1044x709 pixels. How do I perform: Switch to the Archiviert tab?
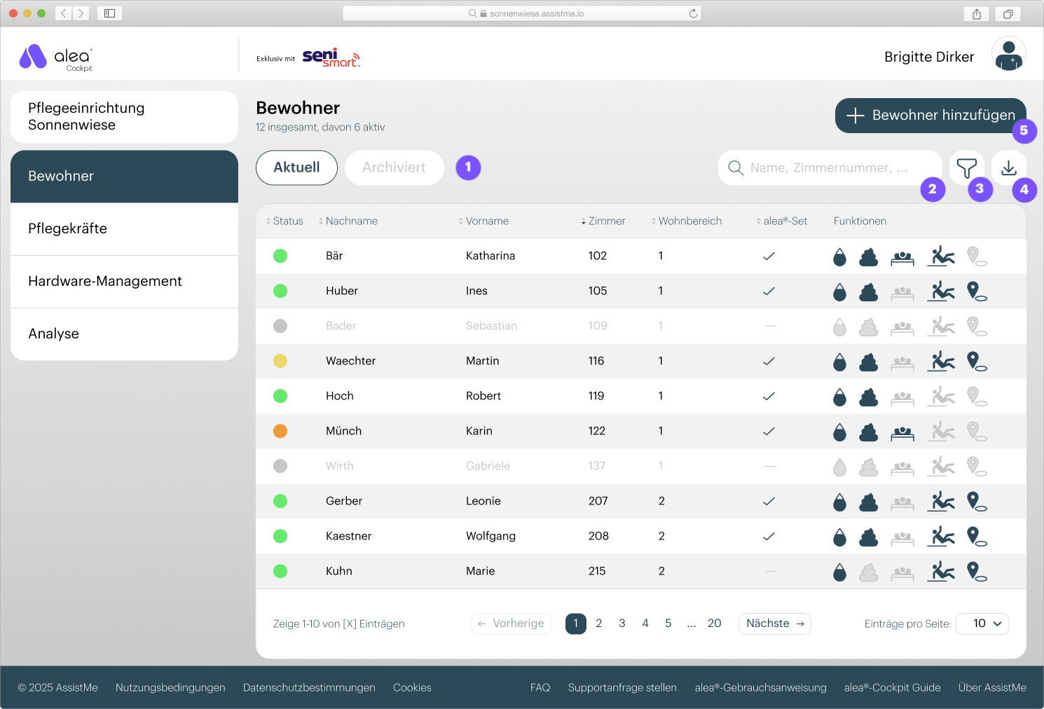[394, 168]
